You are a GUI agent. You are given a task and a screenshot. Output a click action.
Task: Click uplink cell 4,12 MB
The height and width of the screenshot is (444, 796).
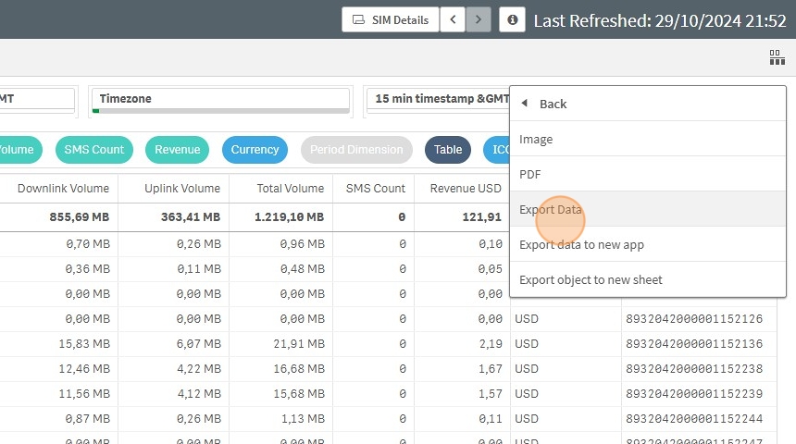tap(198, 394)
